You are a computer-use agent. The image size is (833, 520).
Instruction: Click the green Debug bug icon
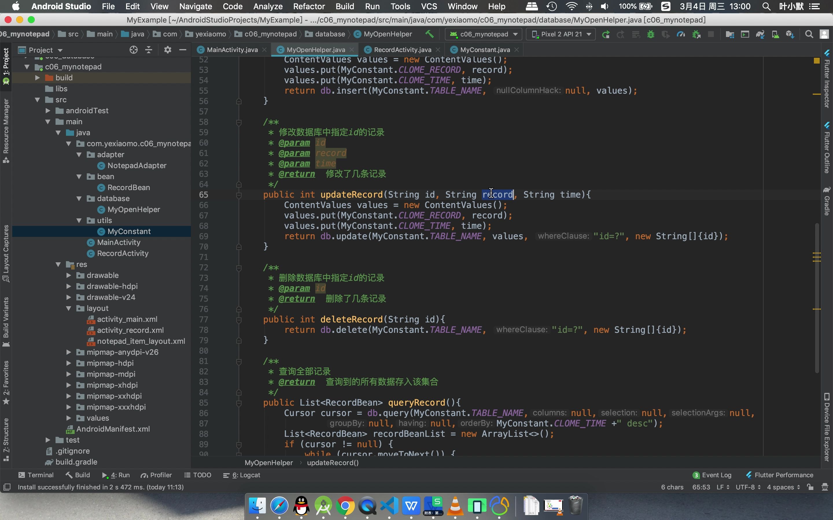tap(650, 34)
